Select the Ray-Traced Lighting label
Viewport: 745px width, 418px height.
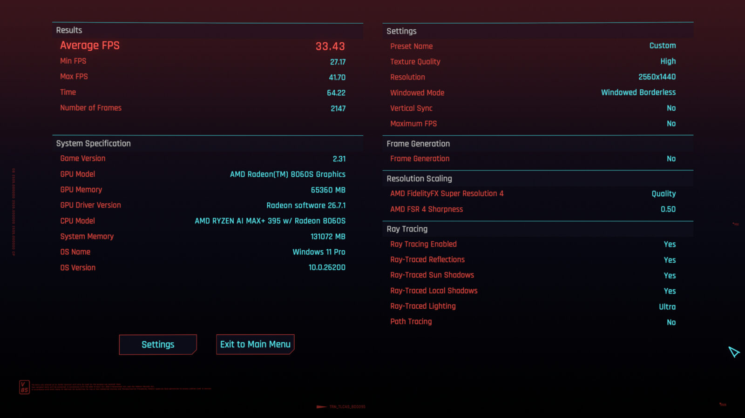click(423, 306)
